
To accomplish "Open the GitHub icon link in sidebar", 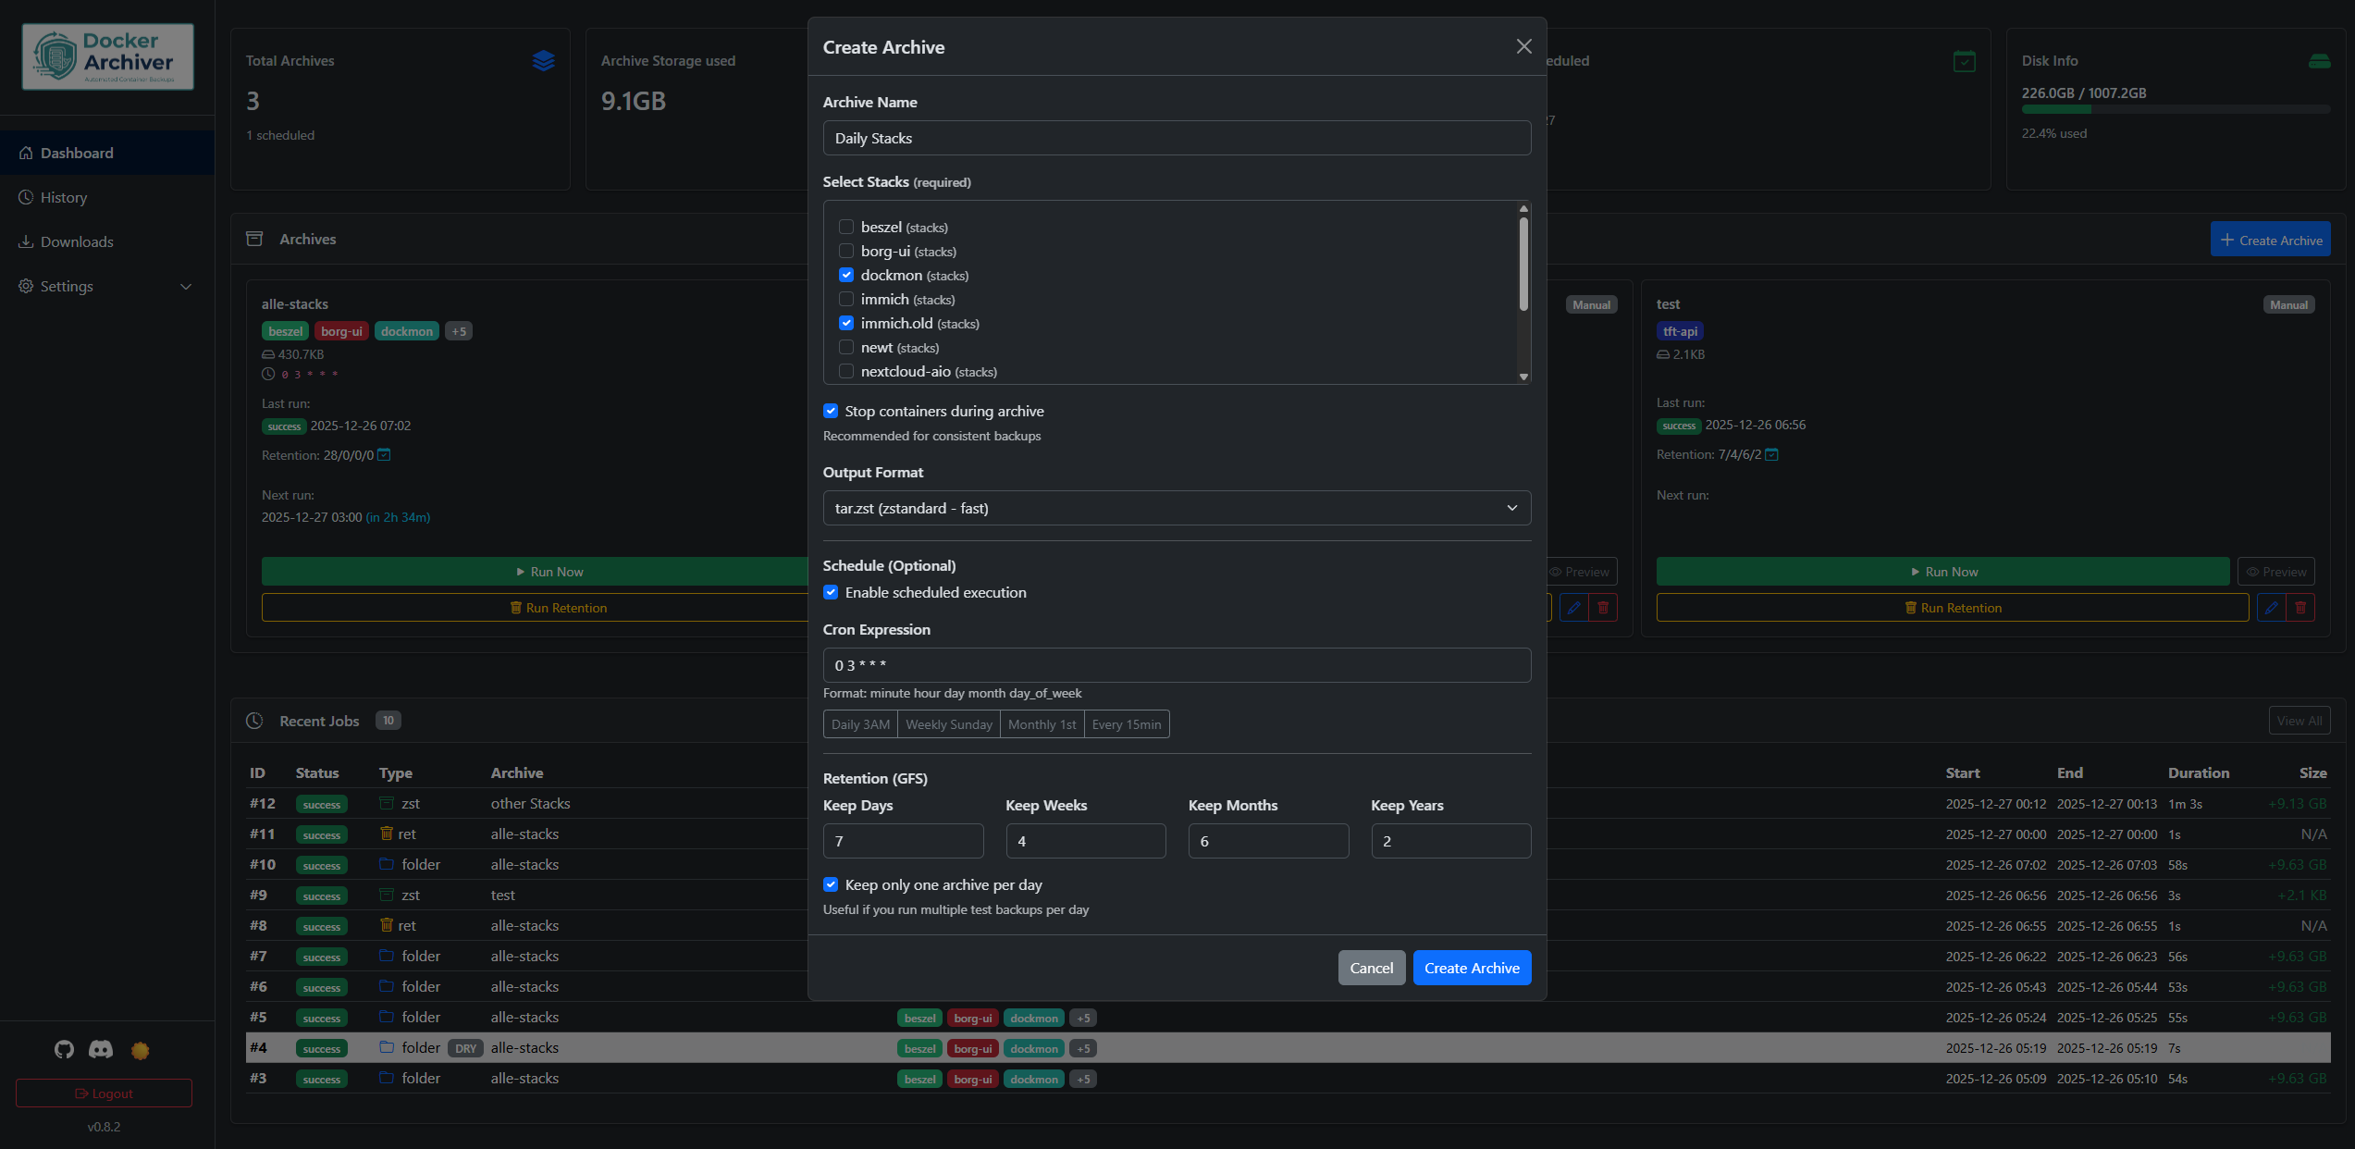I will click(x=64, y=1049).
